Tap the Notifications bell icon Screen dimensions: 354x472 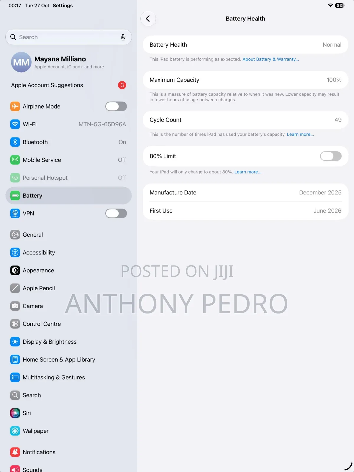point(15,452)
